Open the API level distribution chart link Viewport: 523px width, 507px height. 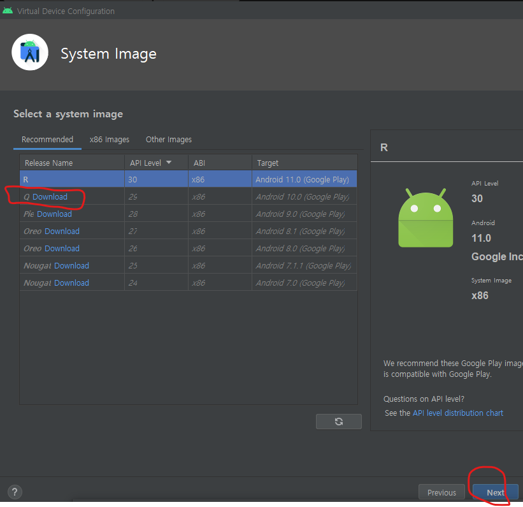pyautogui.click(x=458, y=413)
